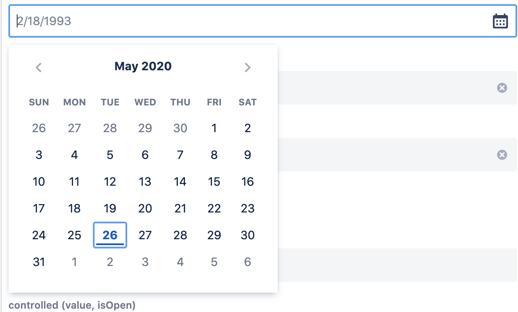Click the left chevron to view April 2020
The height and width of the screenshot is (312, 518).
(x=38, y=67)
